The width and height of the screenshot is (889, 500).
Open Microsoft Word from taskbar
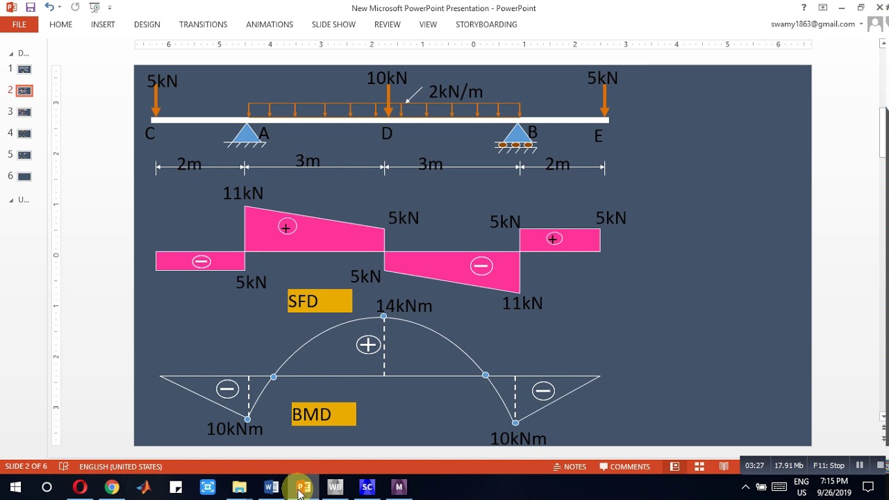click(x=272, y=487)
